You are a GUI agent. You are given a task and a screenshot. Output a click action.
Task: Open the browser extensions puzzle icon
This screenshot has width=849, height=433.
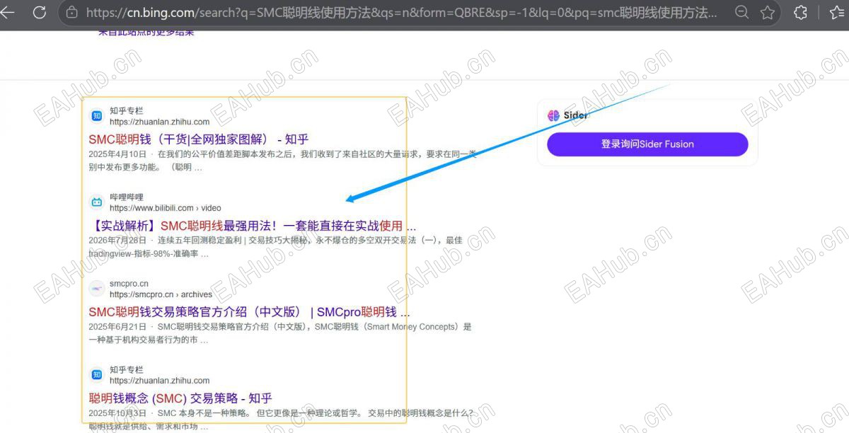tap(801, 12)
